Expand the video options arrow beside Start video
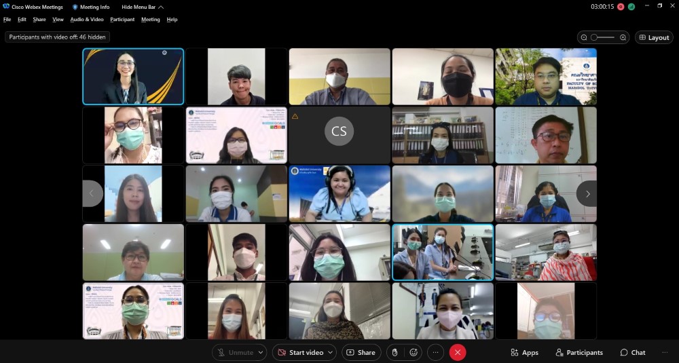679x363 pixels. (331, 352)
